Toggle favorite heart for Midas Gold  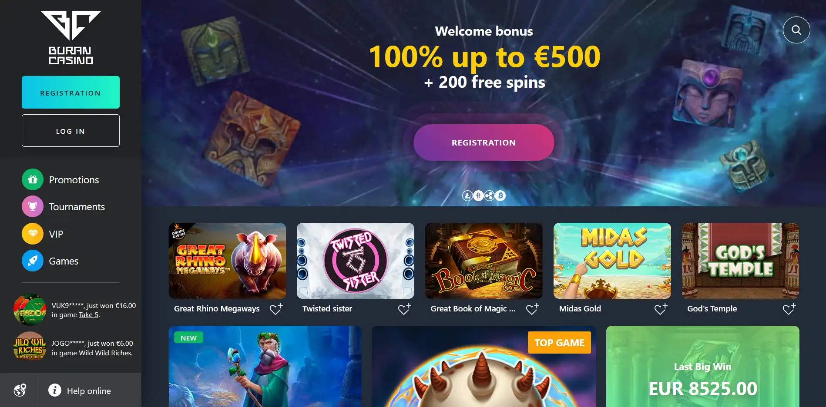pos(661,309)
